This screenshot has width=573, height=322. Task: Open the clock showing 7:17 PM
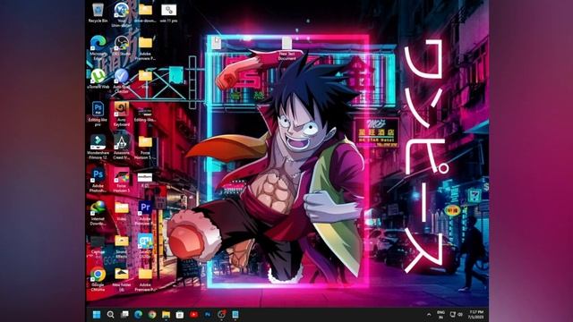pyautogui.click(x=476, y=314)
